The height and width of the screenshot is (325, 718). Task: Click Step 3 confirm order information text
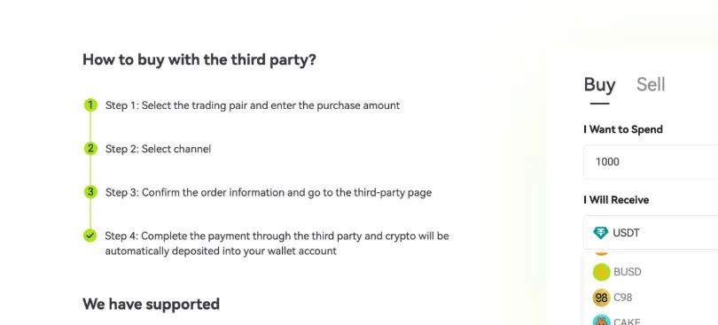coord(269,192)
